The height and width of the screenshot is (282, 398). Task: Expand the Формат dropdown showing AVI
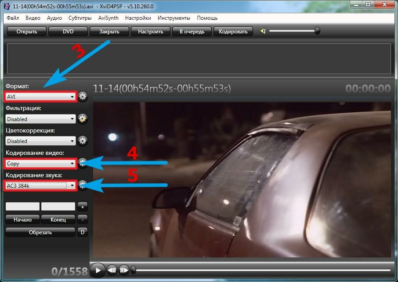tap(41, 96)
